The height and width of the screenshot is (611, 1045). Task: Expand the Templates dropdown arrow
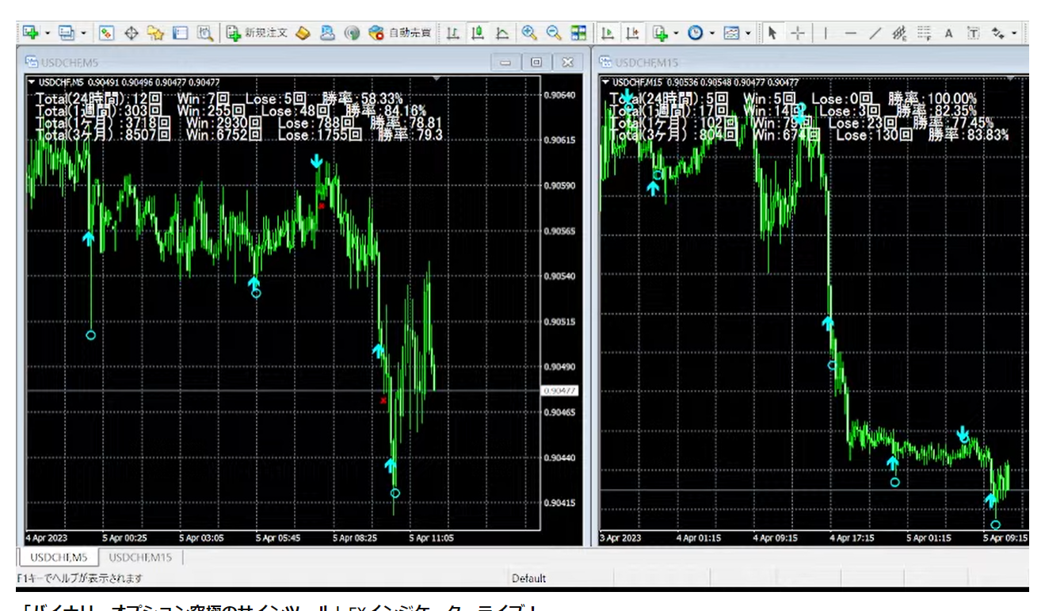[747, 33]
